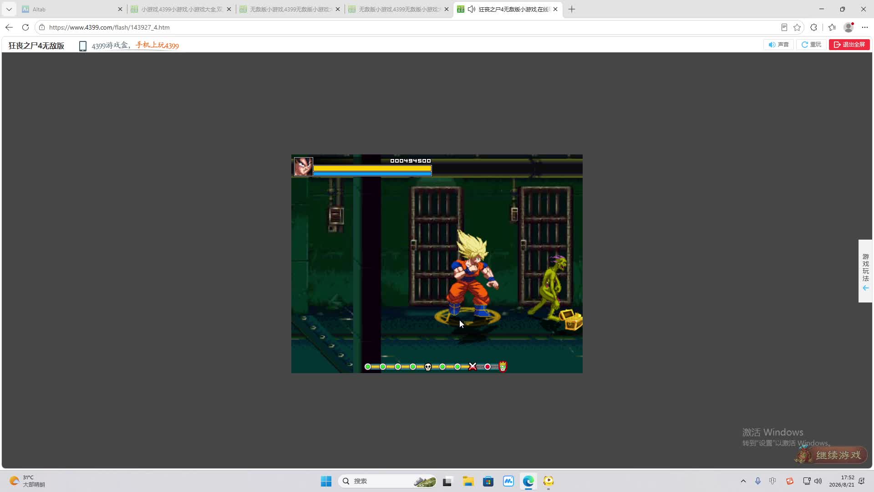
Task: Open the Windows Start menu
Action: pyautogui.click(x=326, y=481)
